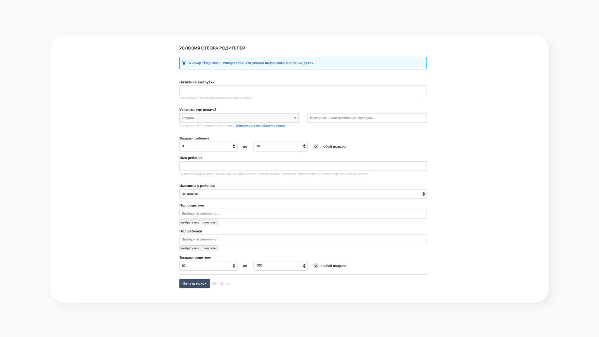The height and width of the screenshot is (337, 599).
Task: Focus the "Имя ребенка" input field
Action: (303, 166)
